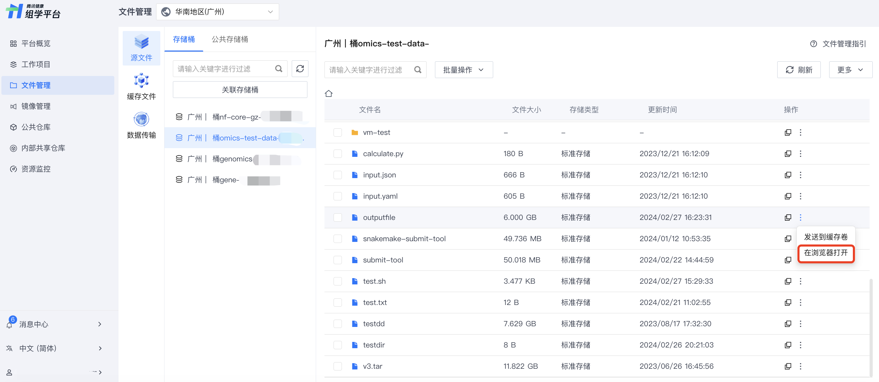Open the 更多 more dropdown
The width and height of the screenshot is (879, 382).
pos(850,70)
